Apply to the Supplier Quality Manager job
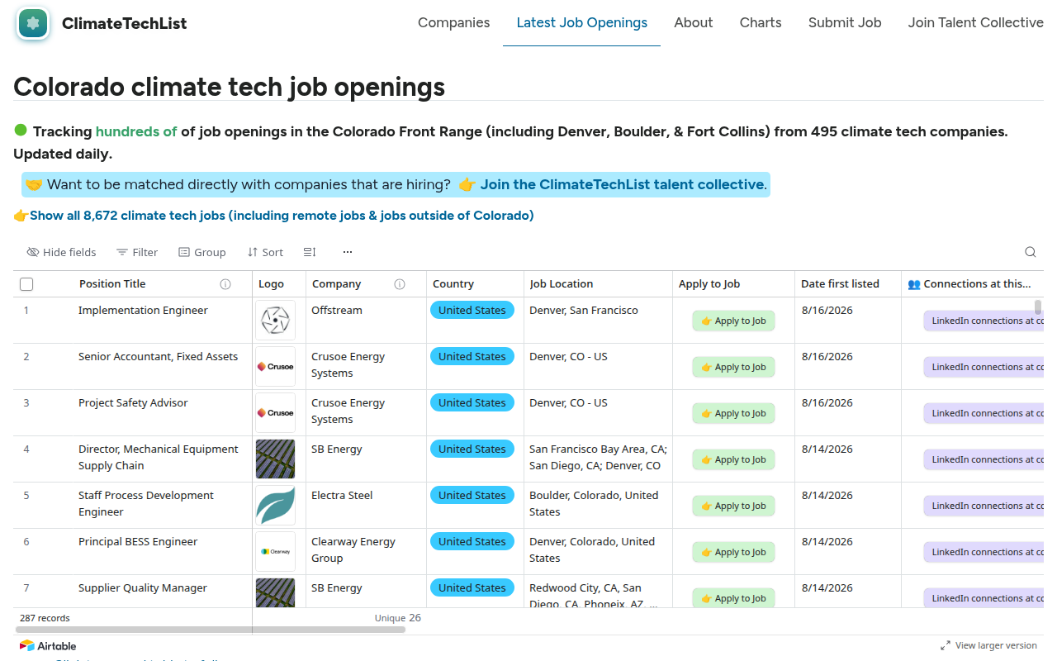 (x=733, y=598)
